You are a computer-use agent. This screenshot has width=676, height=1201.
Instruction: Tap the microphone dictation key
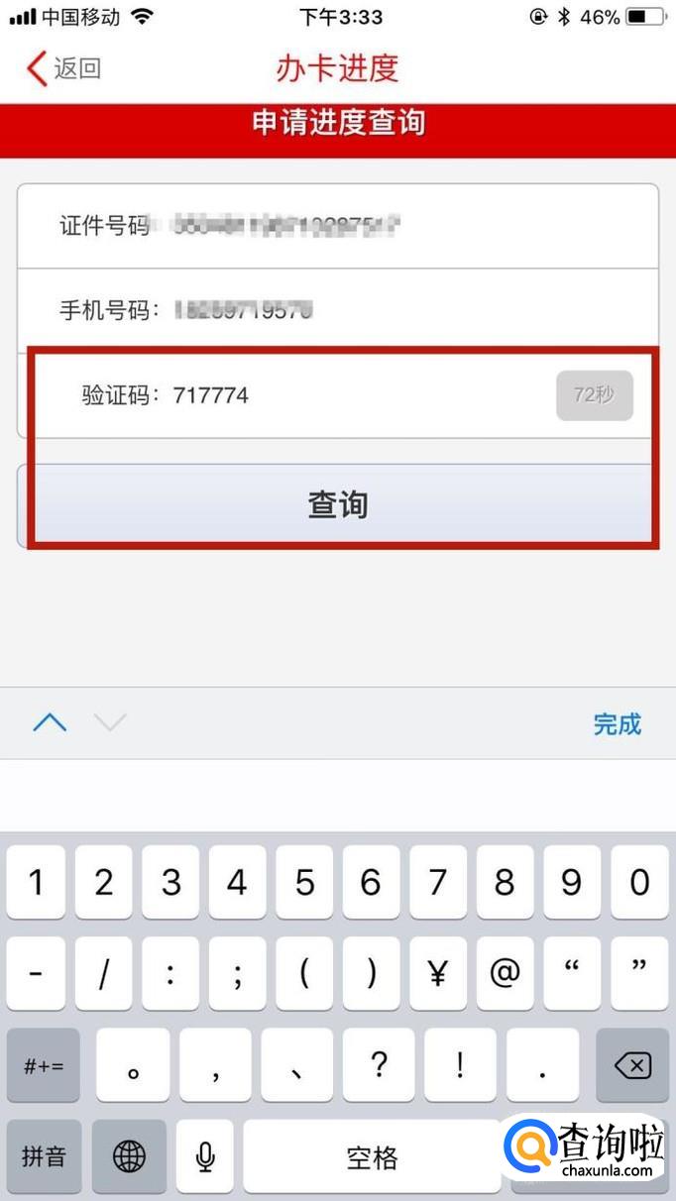(205, 1156)
